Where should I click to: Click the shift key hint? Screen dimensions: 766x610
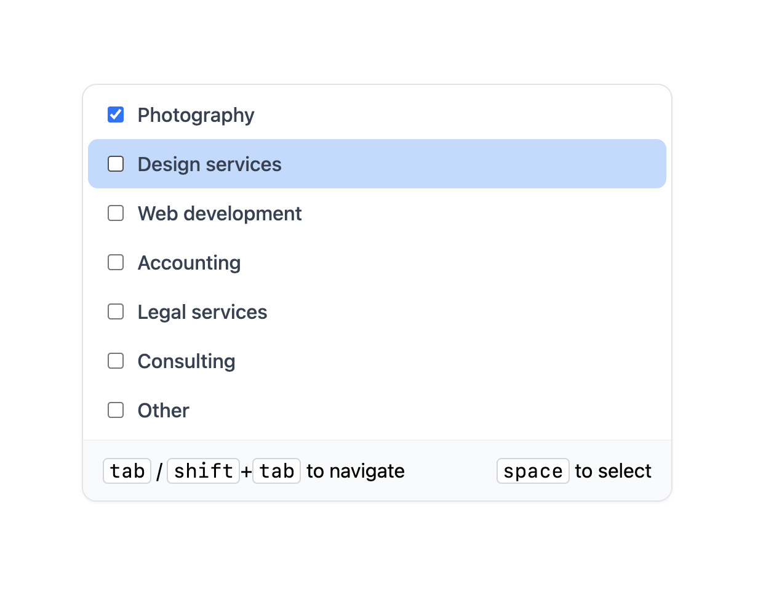203,471
